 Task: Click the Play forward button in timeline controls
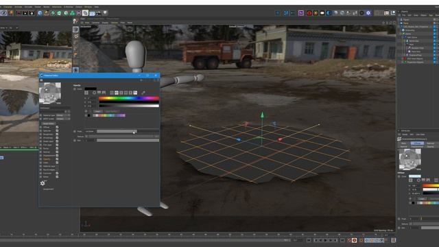point(326,240)
